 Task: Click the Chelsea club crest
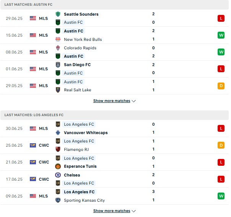pyautogui.click(x=58, y=175)
